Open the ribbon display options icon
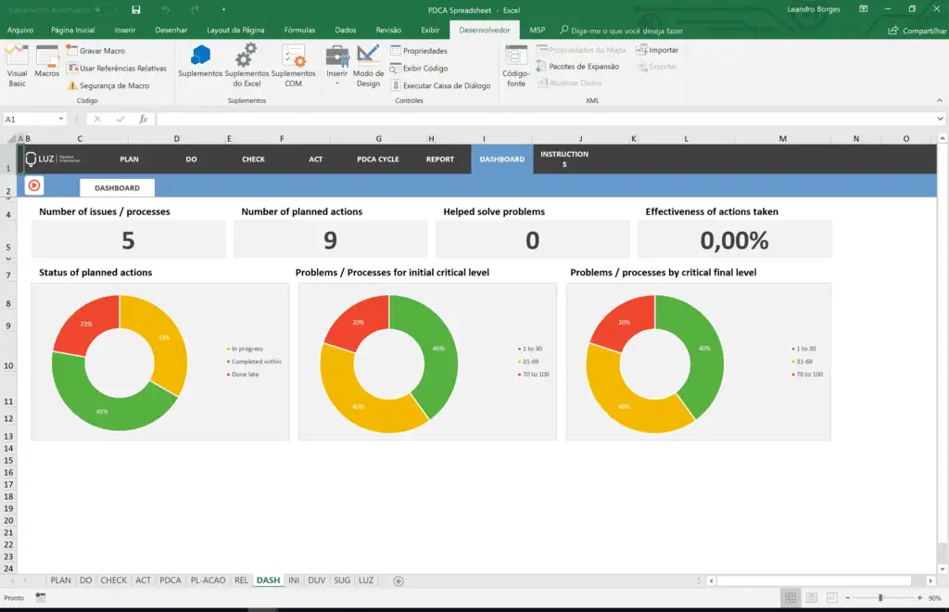 (864, 9)
